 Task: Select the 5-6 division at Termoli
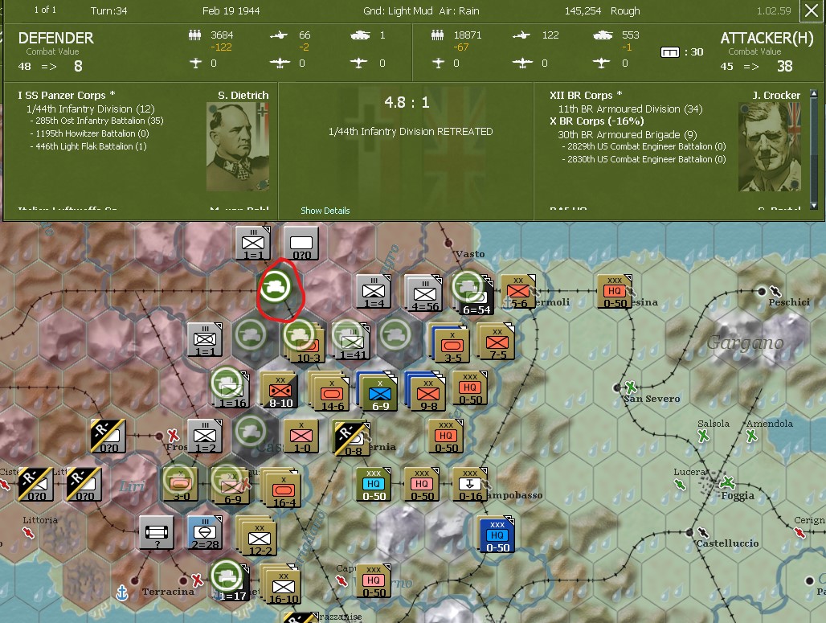[517, 292]
